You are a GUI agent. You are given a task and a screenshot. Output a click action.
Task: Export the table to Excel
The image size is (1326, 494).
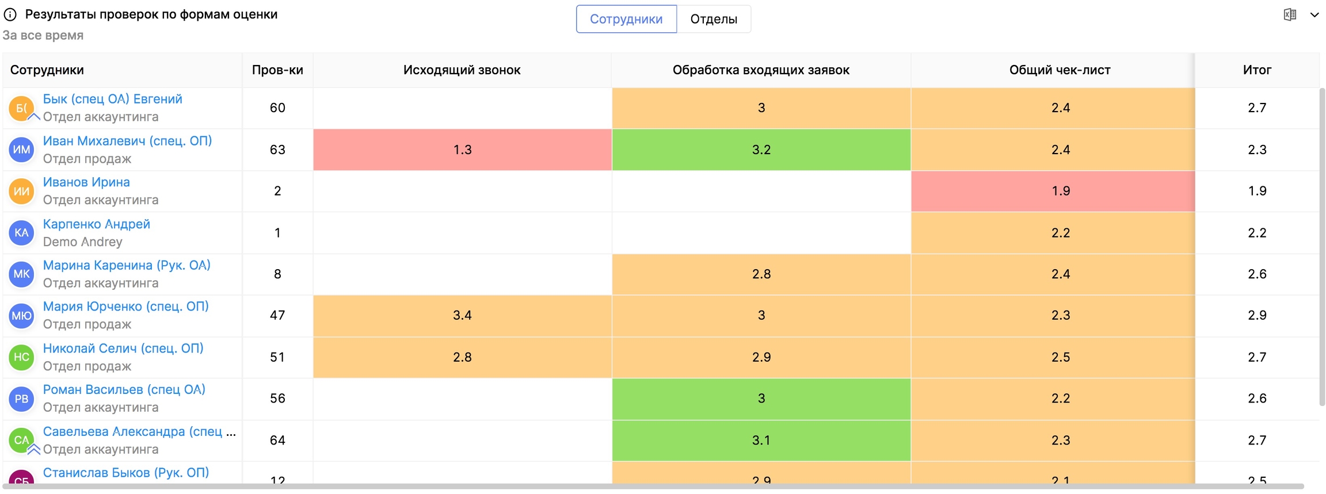[x=1289, y=15]
